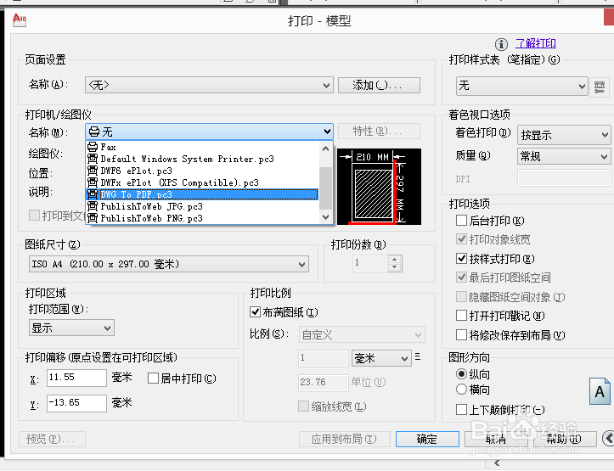Toggle 缩放线宽 checkbox
Image resolution: width=614 pixels, height=471 pixels.
point(303,406)
